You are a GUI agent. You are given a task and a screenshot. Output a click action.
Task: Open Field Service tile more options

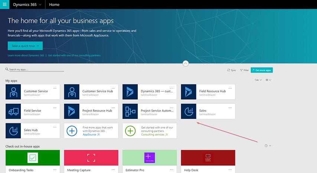tap(55, 107)
